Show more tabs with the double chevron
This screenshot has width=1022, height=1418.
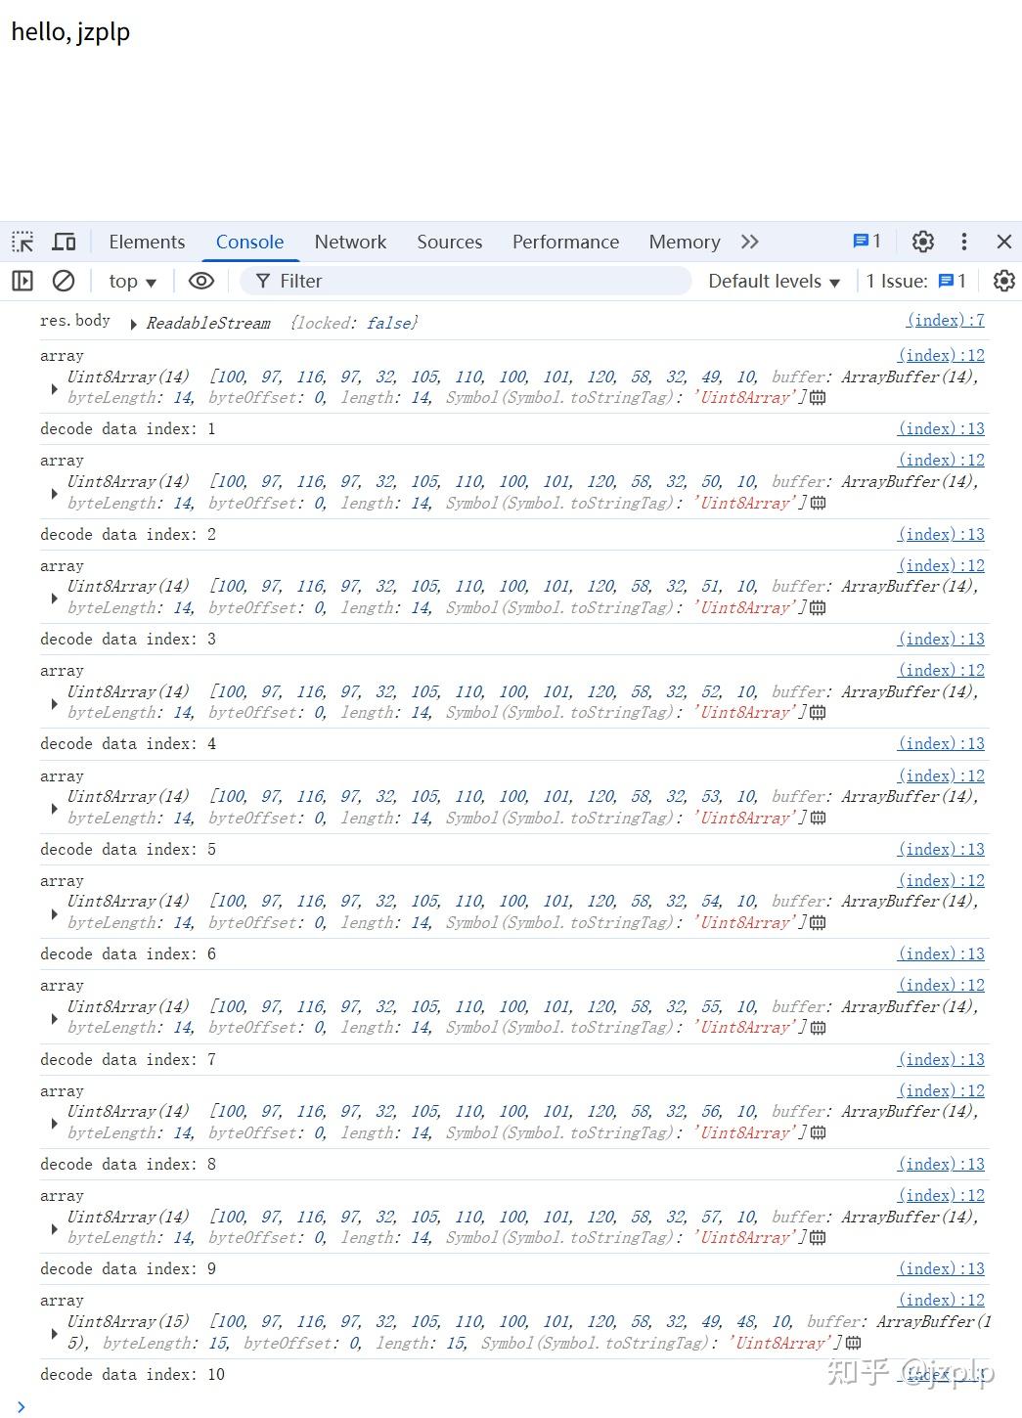(x=750, y=242)
